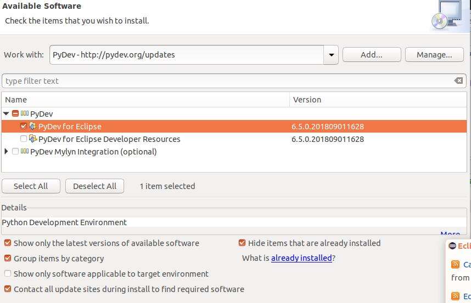Toggle the PyDev category checkbox
The width and height of the screenshot is (471, 303).
click(x=15, y=113)
